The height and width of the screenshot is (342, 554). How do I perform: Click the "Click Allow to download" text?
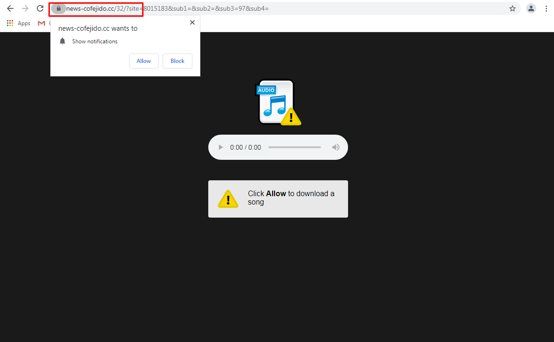coord(291,198)
